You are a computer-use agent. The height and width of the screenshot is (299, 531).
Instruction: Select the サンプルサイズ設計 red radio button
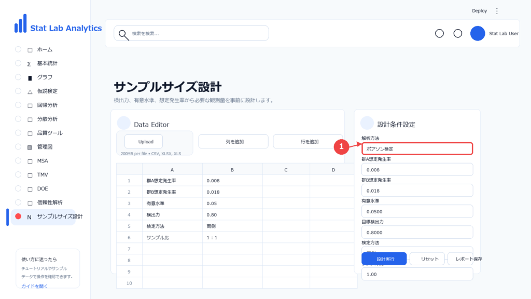pos(18,216)
